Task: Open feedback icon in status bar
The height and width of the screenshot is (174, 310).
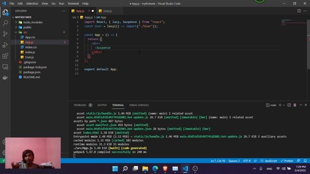Action: pyautogui.click(x=298, y=161)
